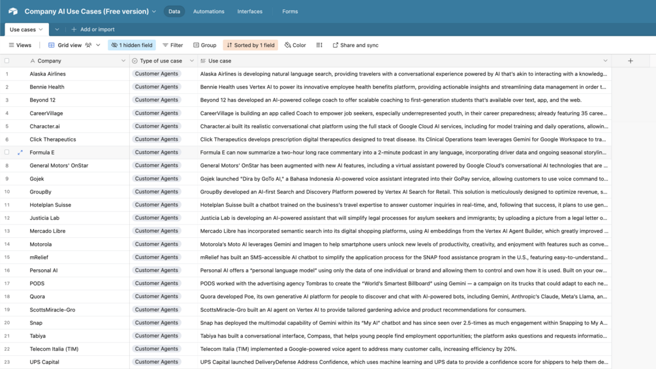Select the PODS company cell

(78, 284)
